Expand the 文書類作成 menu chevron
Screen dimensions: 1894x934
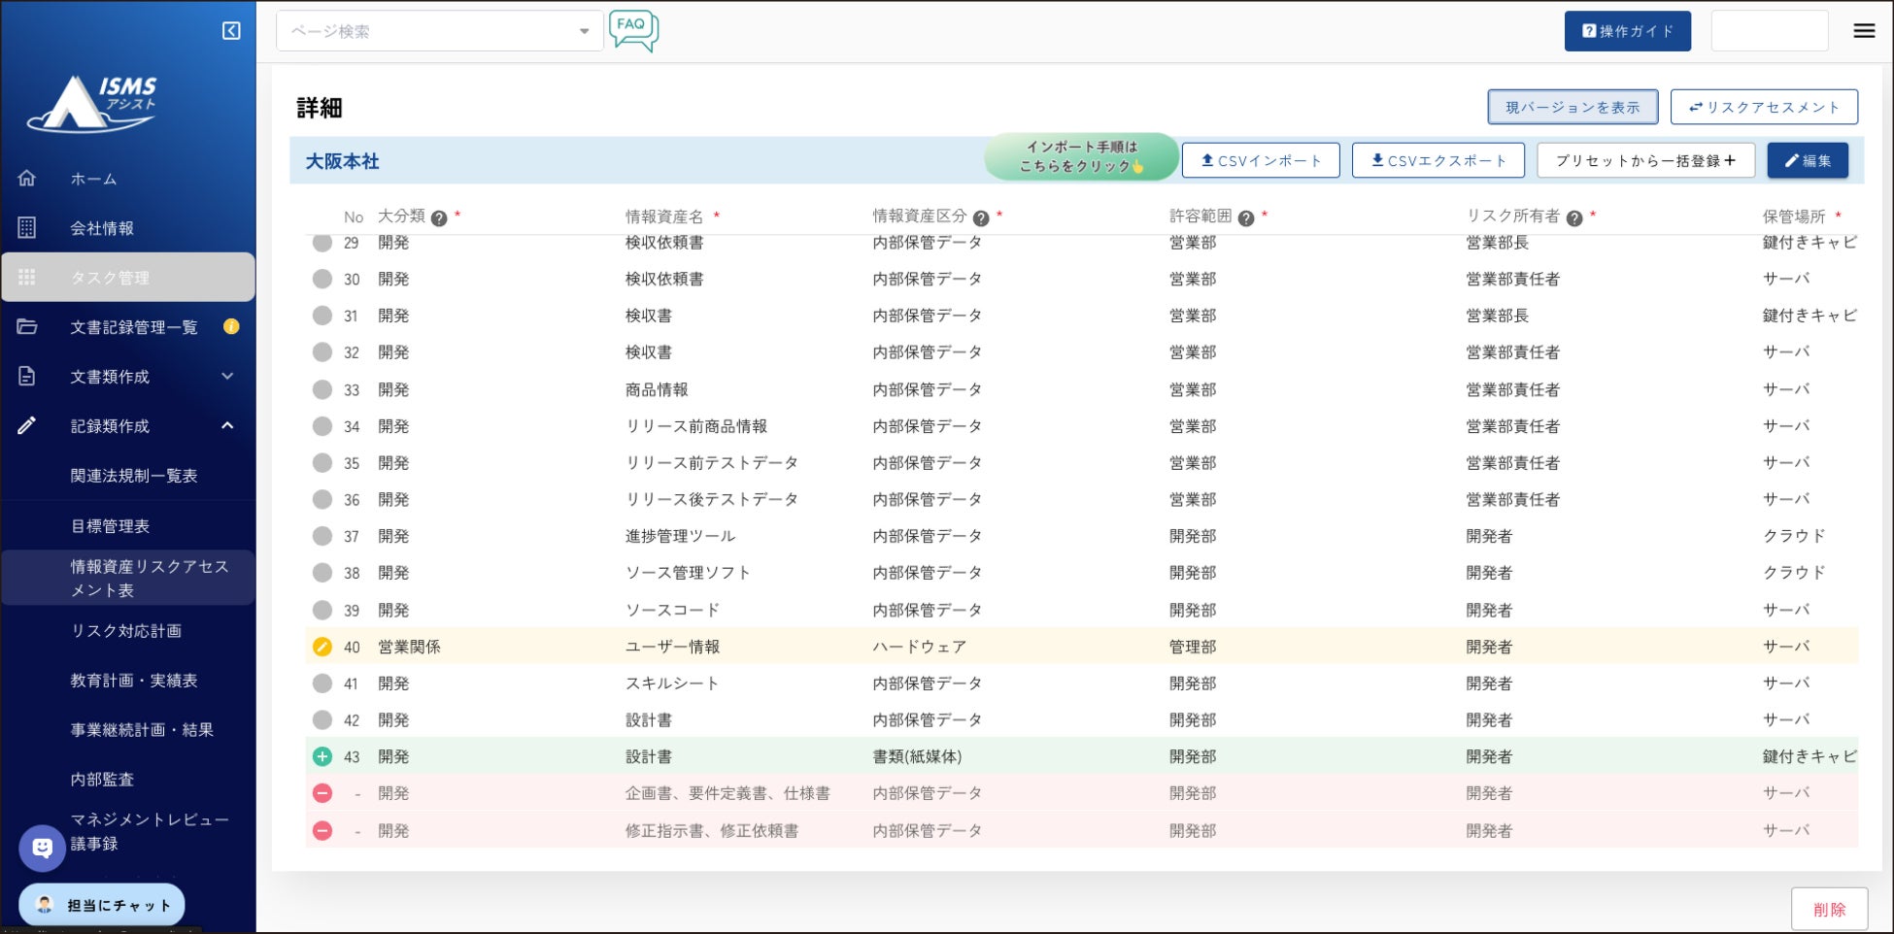[x=227, y=377]
